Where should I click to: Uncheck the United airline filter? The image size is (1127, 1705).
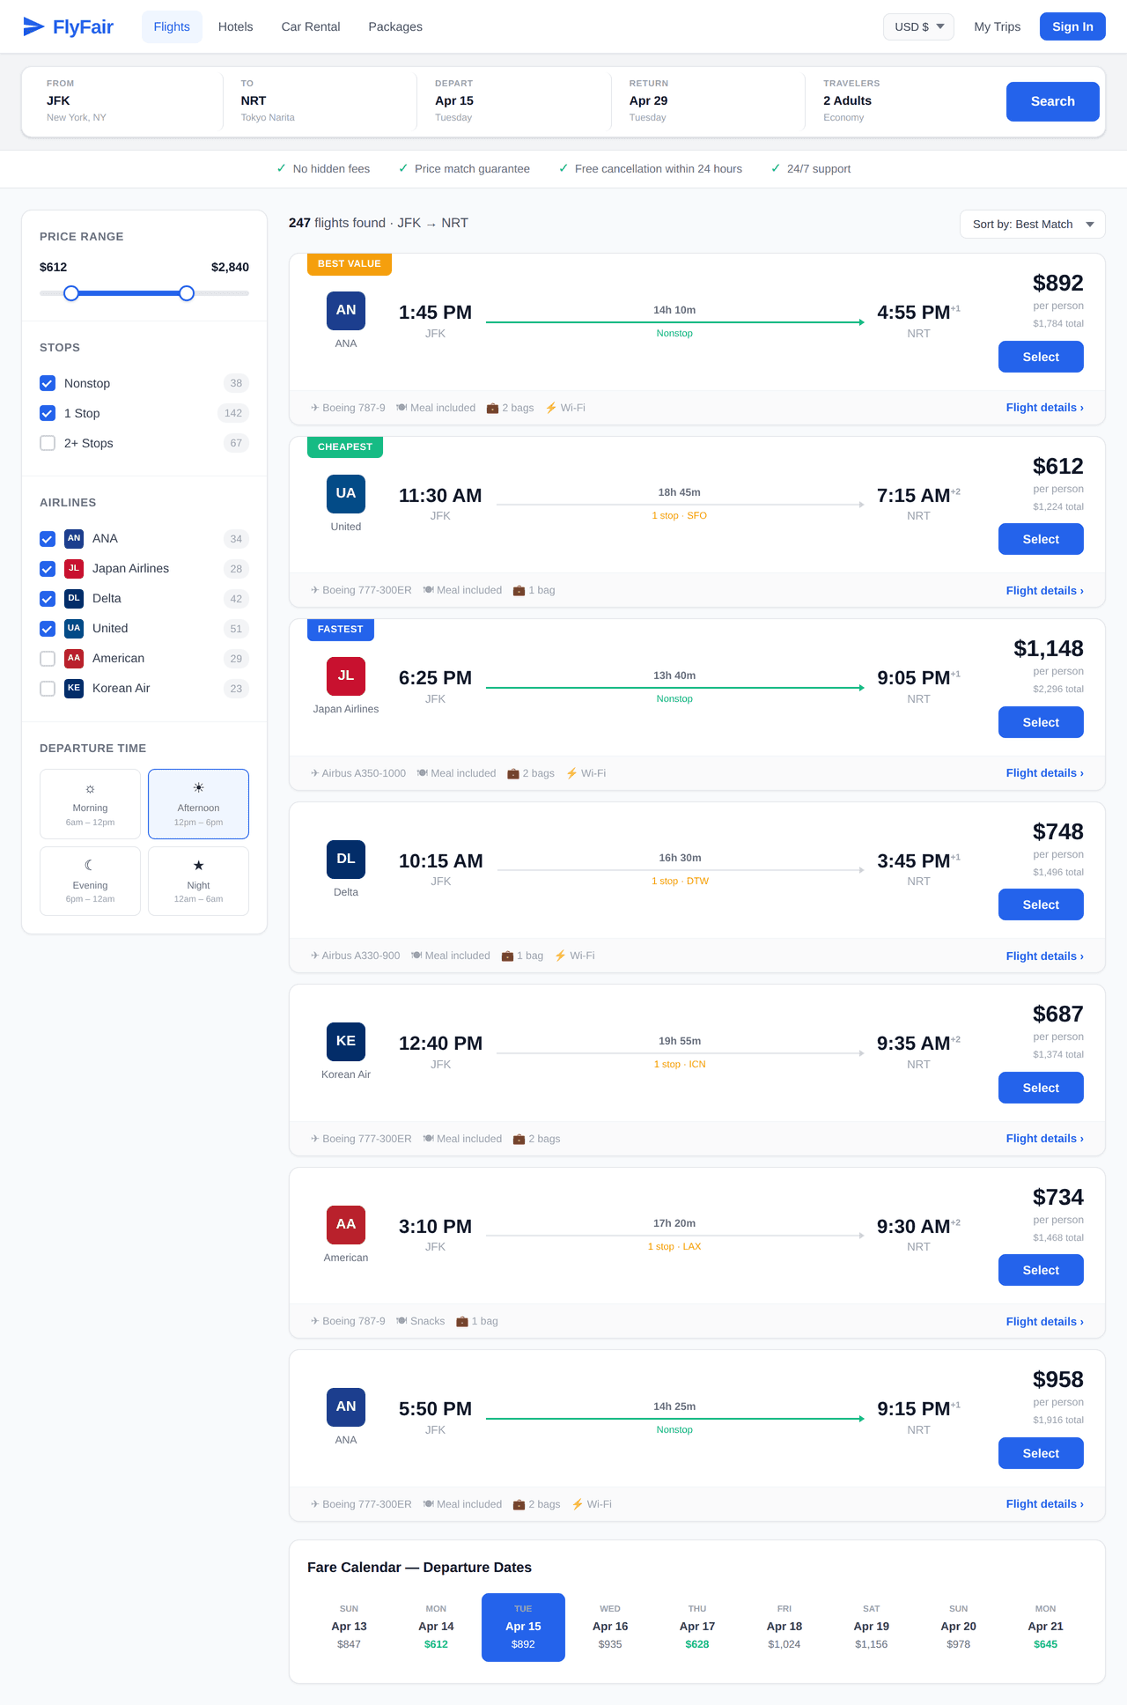click(x=48, y=628)
